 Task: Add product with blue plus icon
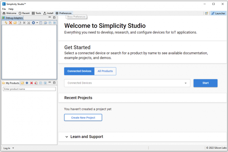click(x=27, y=83)
